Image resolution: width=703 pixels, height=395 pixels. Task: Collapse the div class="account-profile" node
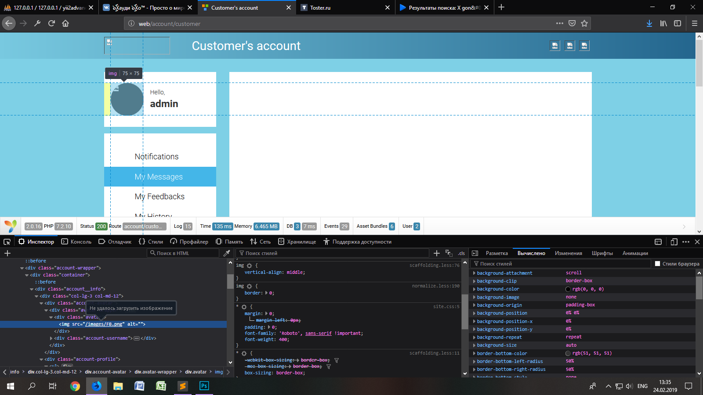(41, 359)
